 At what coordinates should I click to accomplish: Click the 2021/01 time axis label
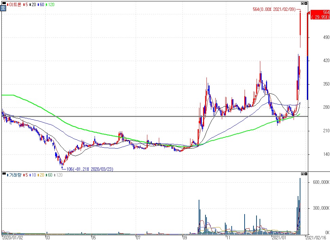[279, 238]
